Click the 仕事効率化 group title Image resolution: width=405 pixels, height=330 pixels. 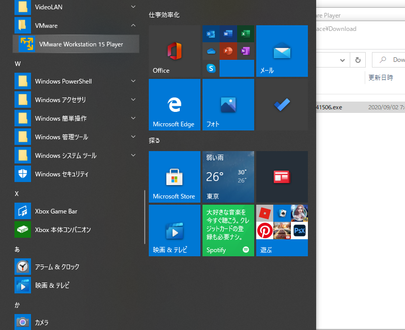[x=164, y=15]
